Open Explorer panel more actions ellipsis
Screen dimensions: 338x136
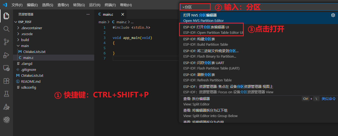tap(88, 14)
